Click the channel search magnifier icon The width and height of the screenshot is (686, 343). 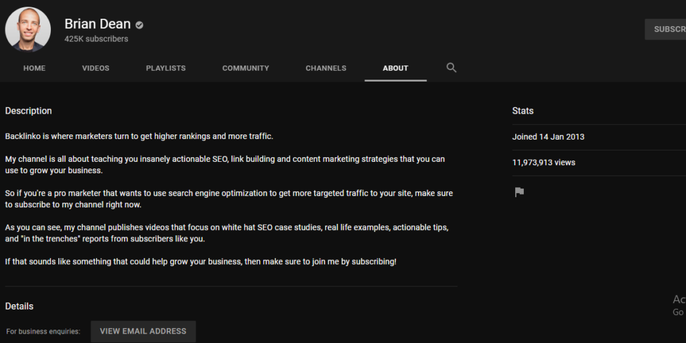451,68
